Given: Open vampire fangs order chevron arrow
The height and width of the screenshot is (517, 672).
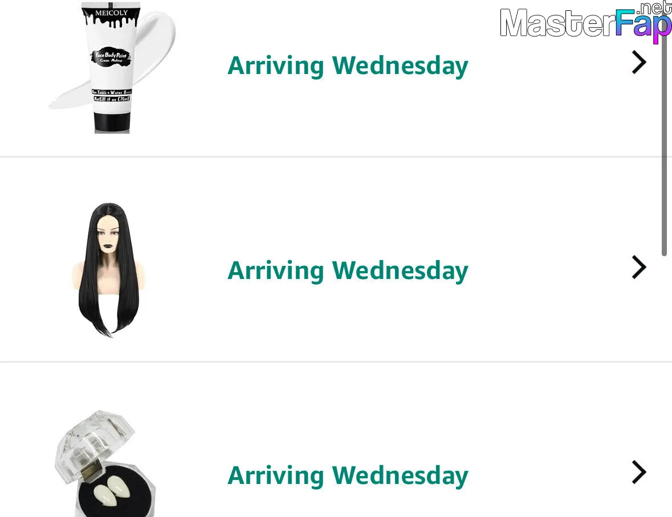Looking at the screenshot, I should [638, 473].
